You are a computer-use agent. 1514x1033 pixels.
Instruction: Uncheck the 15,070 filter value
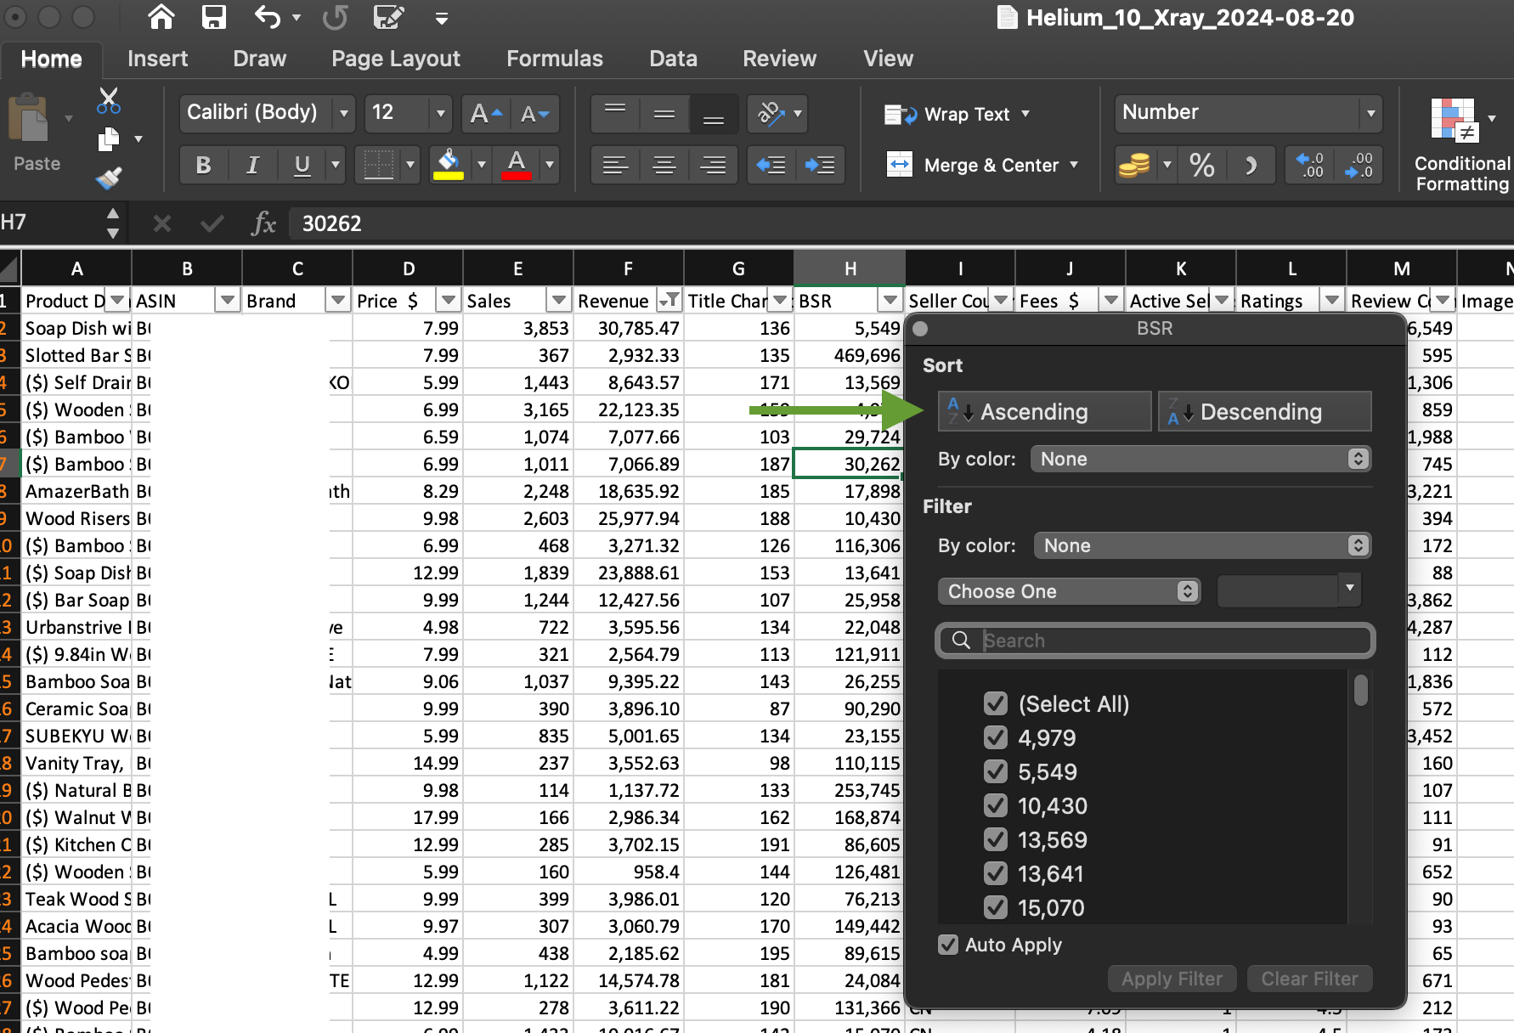coord(996,907)
